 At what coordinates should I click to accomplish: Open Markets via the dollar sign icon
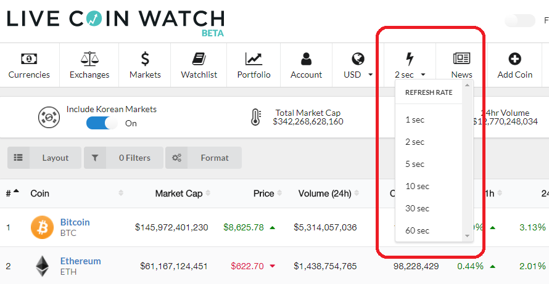[x=145, y=59]
